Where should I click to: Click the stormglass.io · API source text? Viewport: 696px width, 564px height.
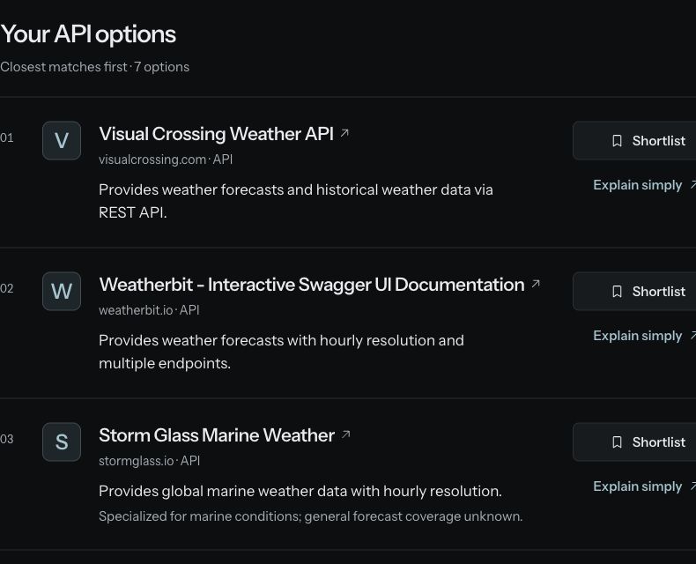click(149, 461)
